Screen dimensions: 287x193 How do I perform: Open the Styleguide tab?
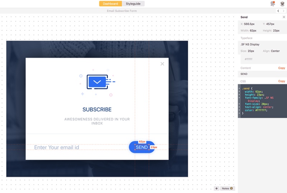(x=133, y=4)
